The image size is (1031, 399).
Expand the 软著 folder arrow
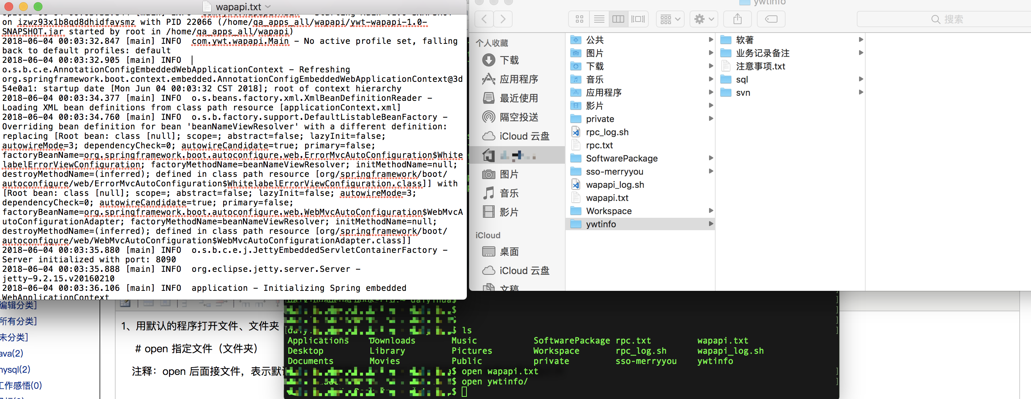[x=861, y=39]
